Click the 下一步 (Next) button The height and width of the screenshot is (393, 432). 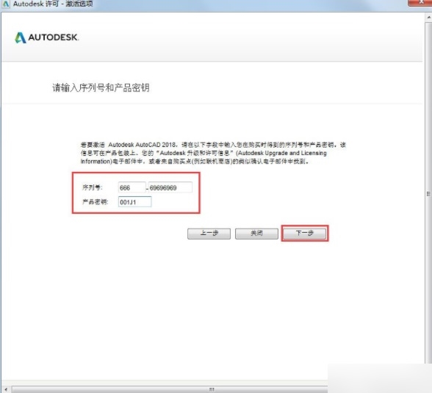click(x=305, y=234)
